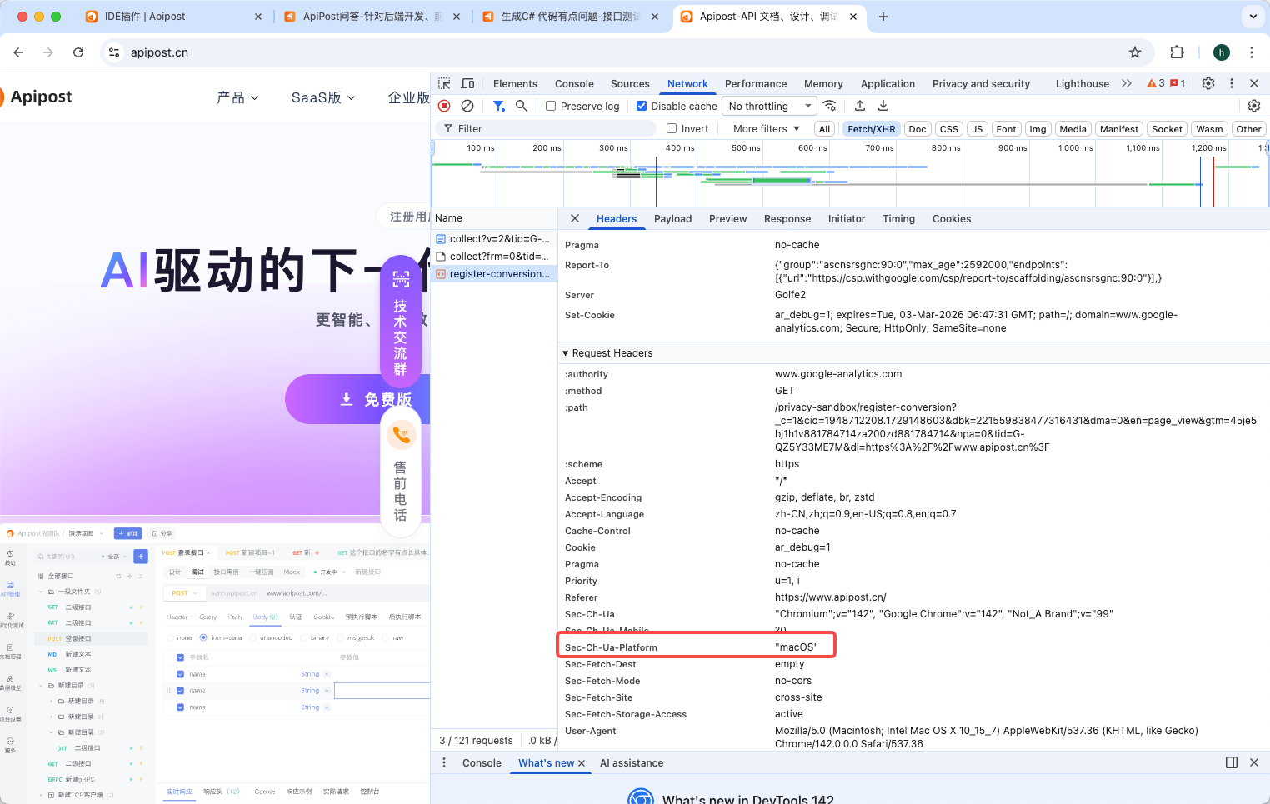Click the network filter funnel icon
Image resolution: width=1270 pixels, height=804 pixels.
click(x=498, y=106)
